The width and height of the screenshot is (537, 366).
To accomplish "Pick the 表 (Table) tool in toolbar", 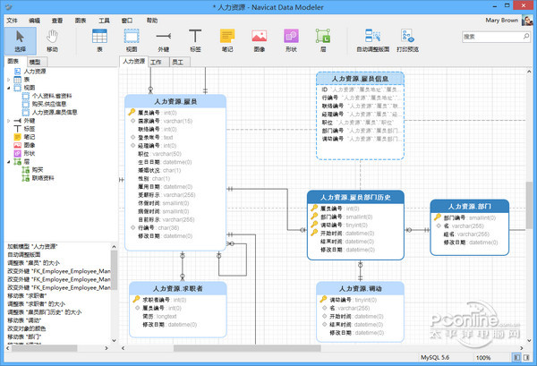I will point(99,41).
